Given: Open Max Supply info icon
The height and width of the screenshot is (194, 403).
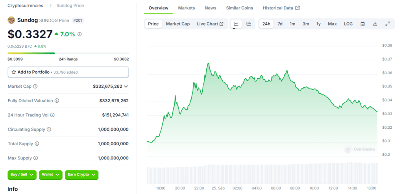Looking at the screenshot, I should [36, 158].
